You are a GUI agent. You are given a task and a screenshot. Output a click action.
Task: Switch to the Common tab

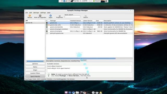tap(57, 61)
